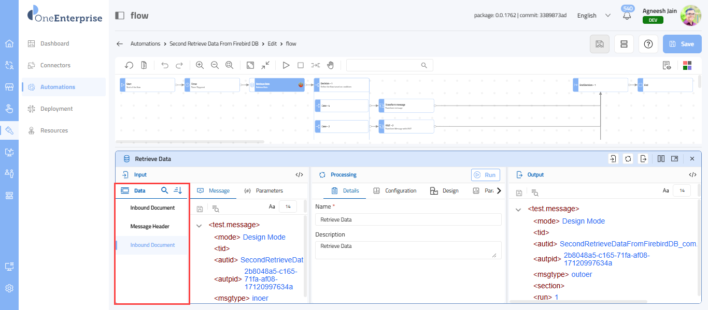The height and width of the screenshot is (310, 708).
Task: Click the fit-to-screen icon in toolbar
Action: click(250, 65)
